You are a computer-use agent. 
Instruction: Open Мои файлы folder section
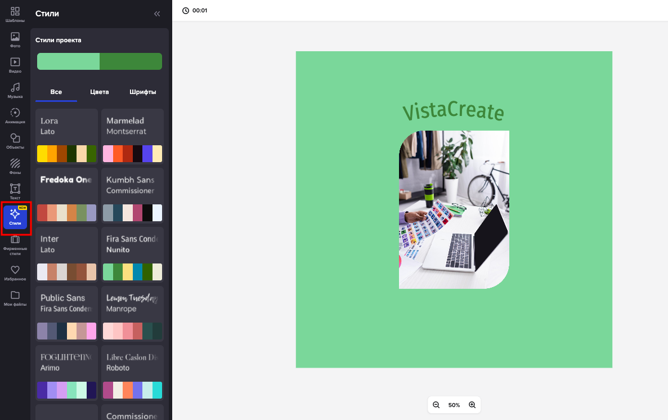tap(15, 298)
